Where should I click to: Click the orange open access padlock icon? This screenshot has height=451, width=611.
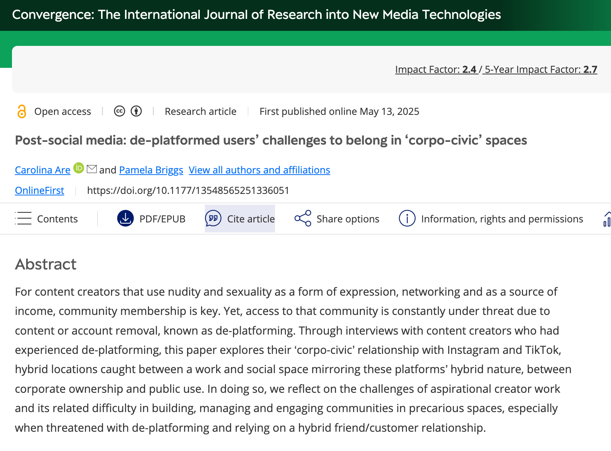coord(22,111)
